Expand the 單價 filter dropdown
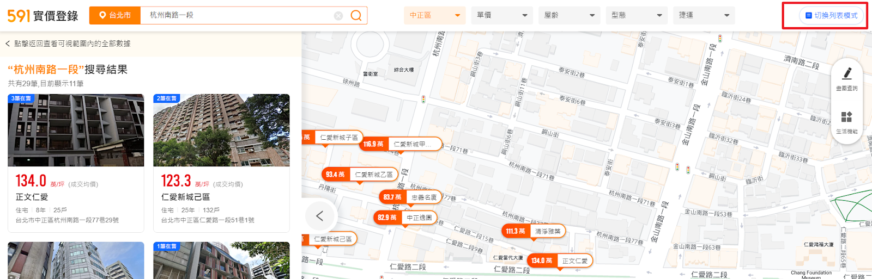 pyautogui.click(x=502, y=15)
